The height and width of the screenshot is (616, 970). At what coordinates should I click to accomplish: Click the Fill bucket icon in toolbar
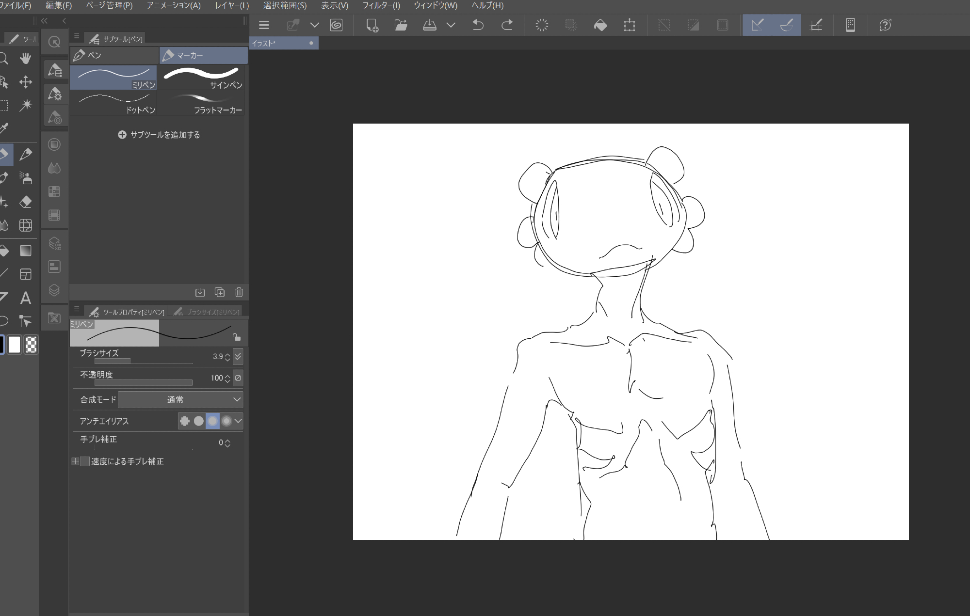pos(600,25)
